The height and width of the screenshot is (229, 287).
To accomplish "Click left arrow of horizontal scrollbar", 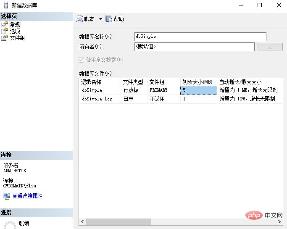I will coord(83,221).
